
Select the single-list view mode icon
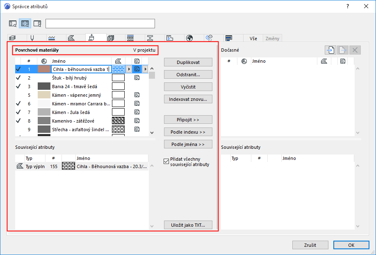coord(13,23)
